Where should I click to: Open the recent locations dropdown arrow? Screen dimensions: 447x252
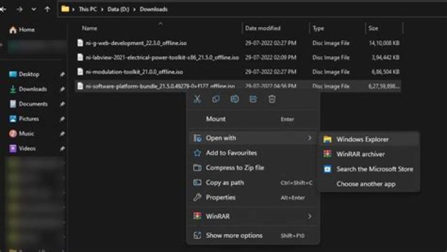coord(34,9)
